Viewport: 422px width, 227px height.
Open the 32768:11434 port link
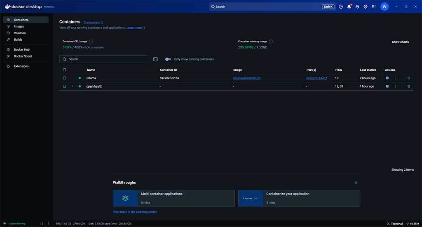click(316, 78)
